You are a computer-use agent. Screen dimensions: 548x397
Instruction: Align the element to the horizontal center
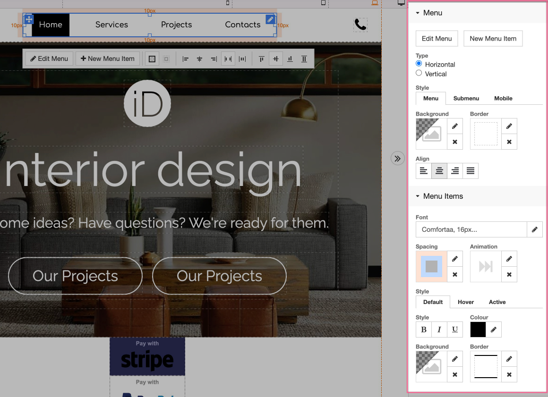pos(199,59)
